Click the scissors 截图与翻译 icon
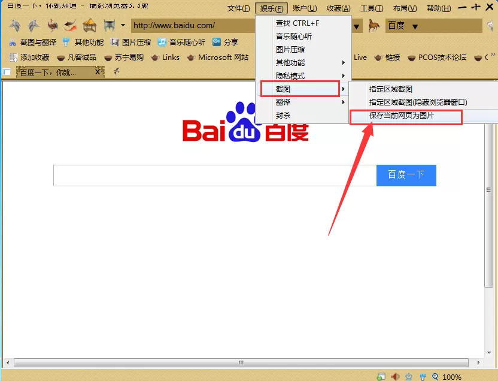The image size is (498, 381). coord(13,43)
